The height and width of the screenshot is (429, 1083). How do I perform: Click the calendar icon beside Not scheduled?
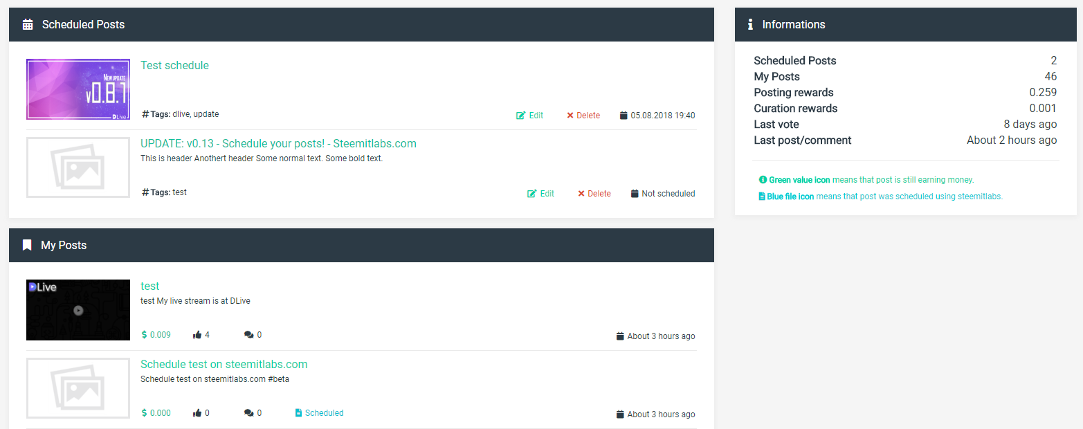(635, 194)
